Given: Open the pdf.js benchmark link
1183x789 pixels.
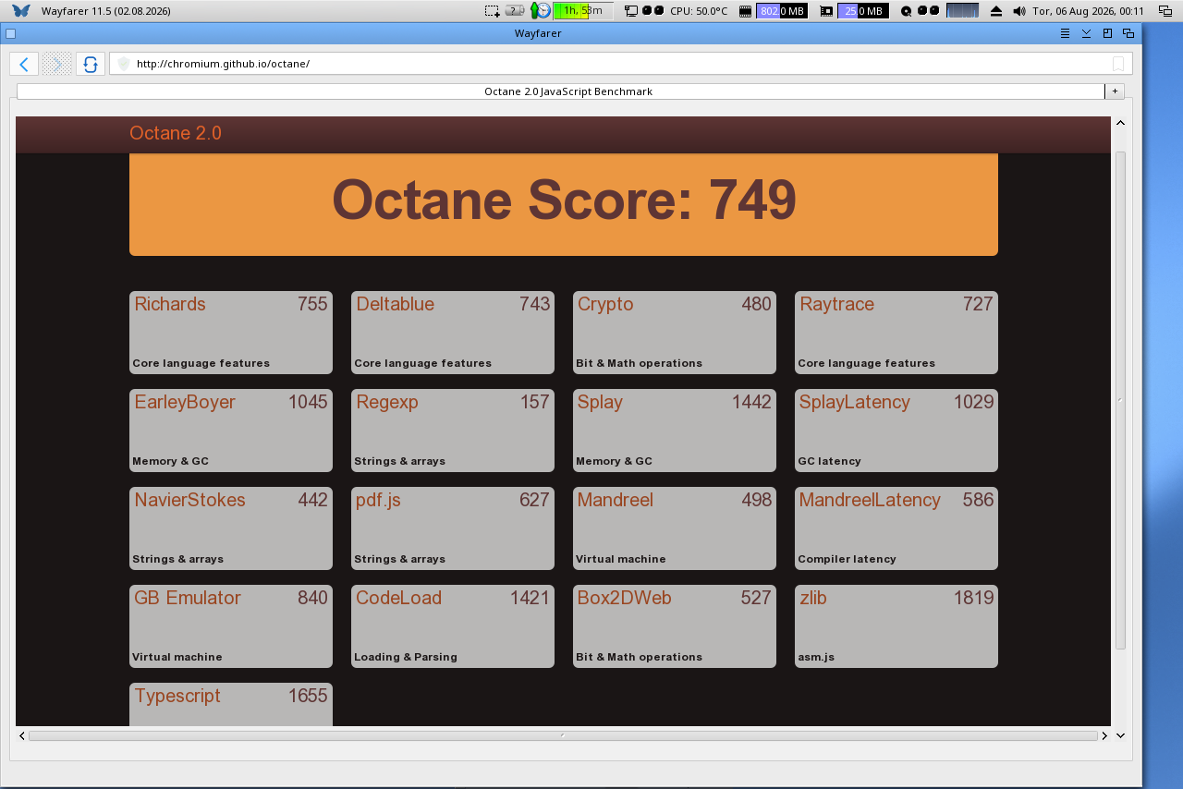Looking at the screenshot, I should (378, 500).
